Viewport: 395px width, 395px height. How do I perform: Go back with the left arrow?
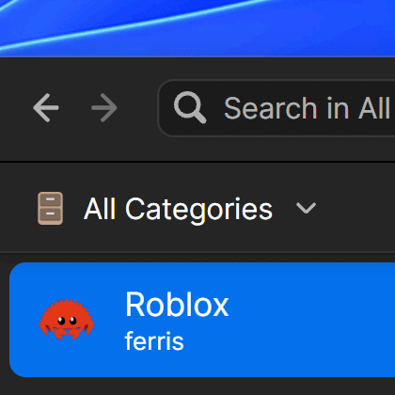click(46, 107)
